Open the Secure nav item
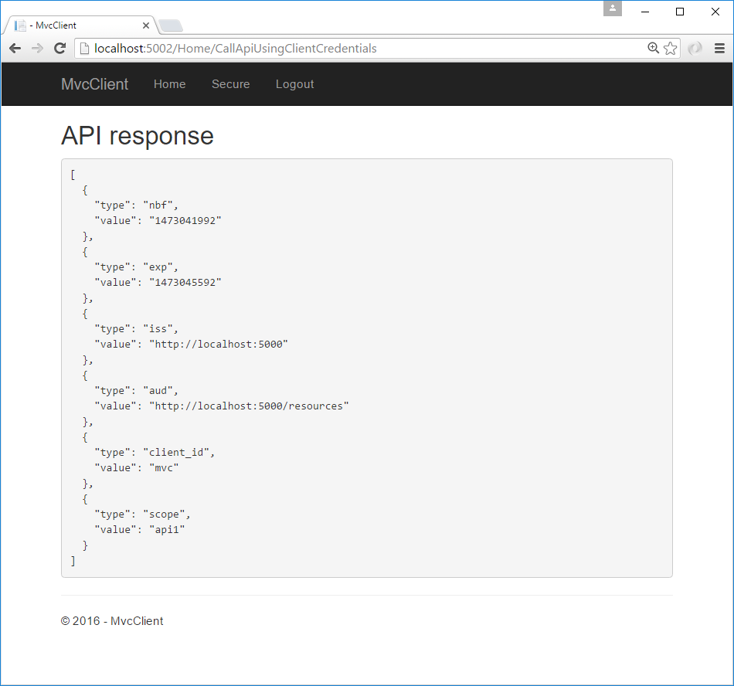734x686 pixels. click(230, 84)
